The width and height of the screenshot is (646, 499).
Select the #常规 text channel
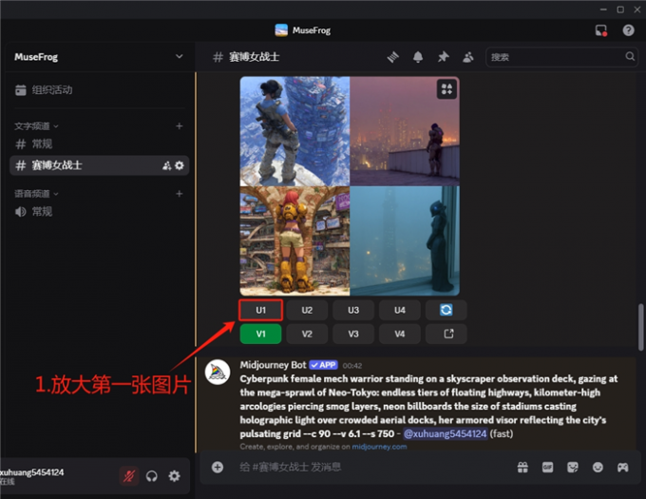100,144
